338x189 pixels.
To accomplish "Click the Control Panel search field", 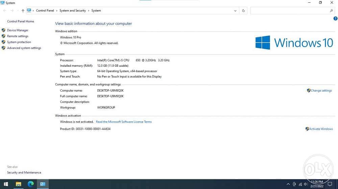I will click(292, 10).
